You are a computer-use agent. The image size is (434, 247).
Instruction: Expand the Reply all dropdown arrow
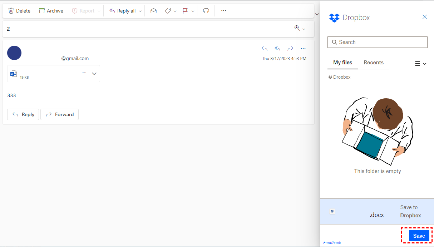pos(140,11)
